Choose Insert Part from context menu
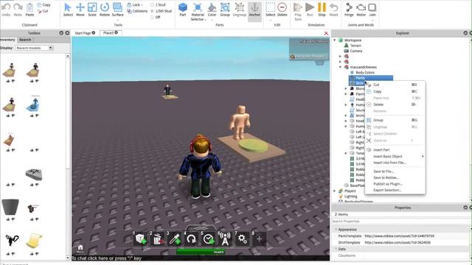Screen dimensions: 472x265 tap(395, 149)
